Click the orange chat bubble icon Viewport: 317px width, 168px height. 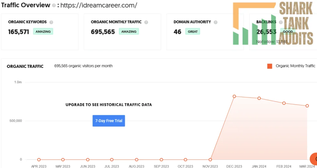coord(314,159)
